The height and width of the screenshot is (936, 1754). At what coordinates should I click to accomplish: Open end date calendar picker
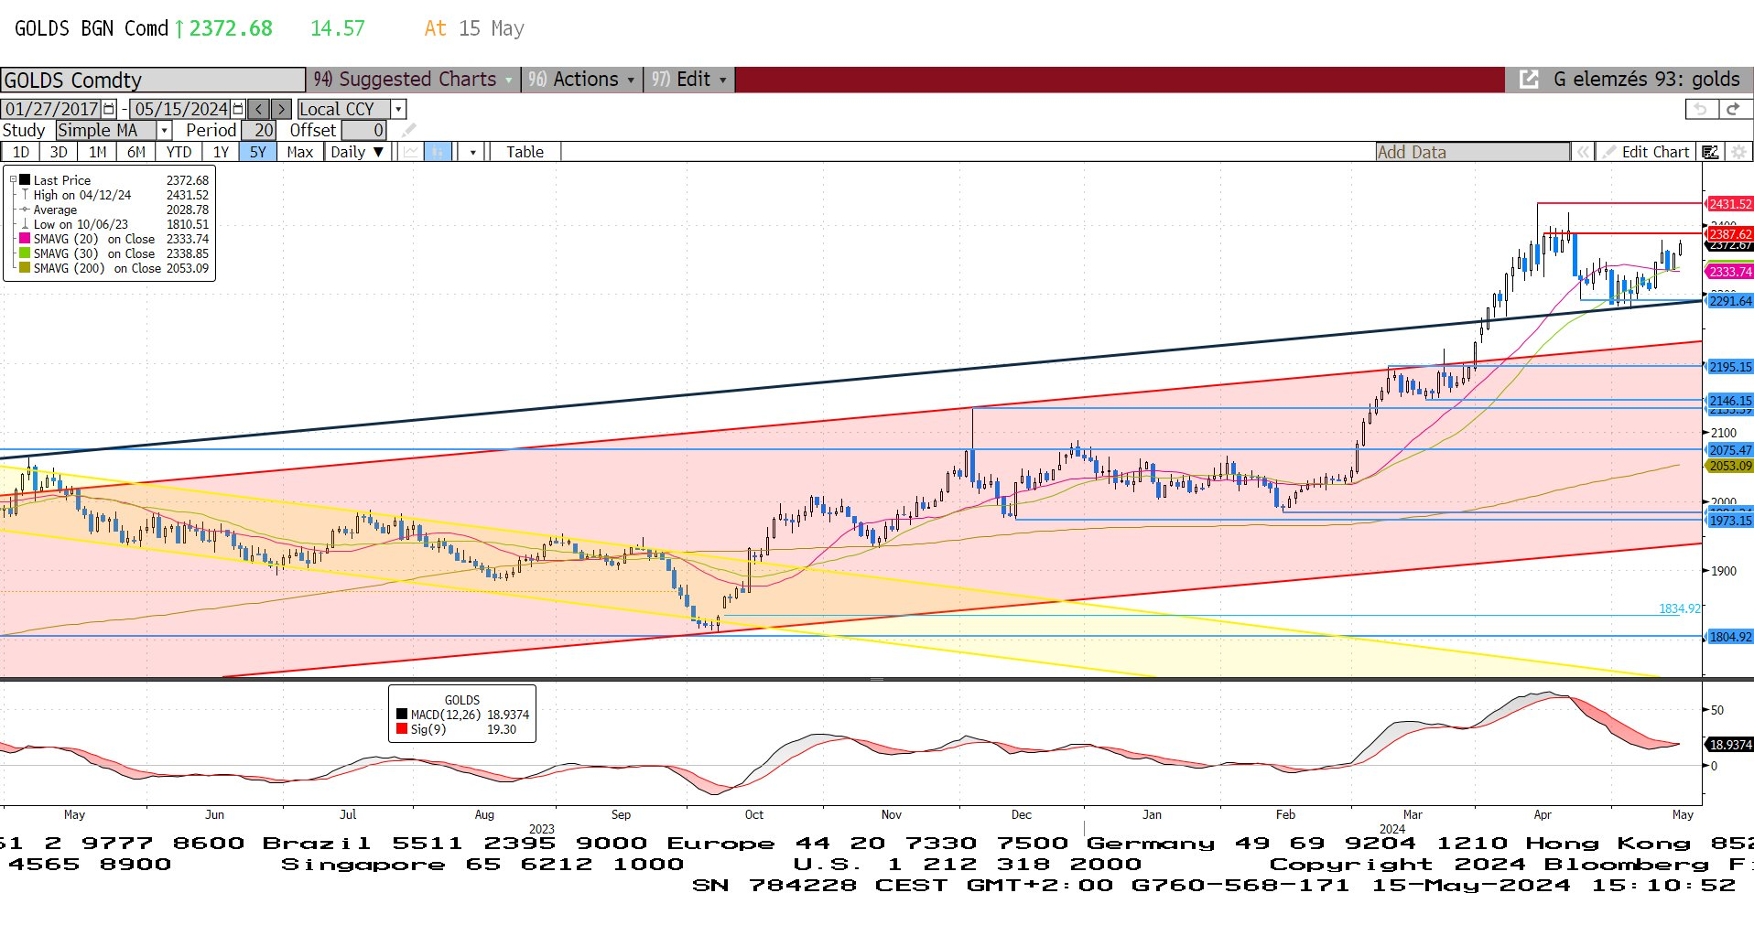(239, 109)
